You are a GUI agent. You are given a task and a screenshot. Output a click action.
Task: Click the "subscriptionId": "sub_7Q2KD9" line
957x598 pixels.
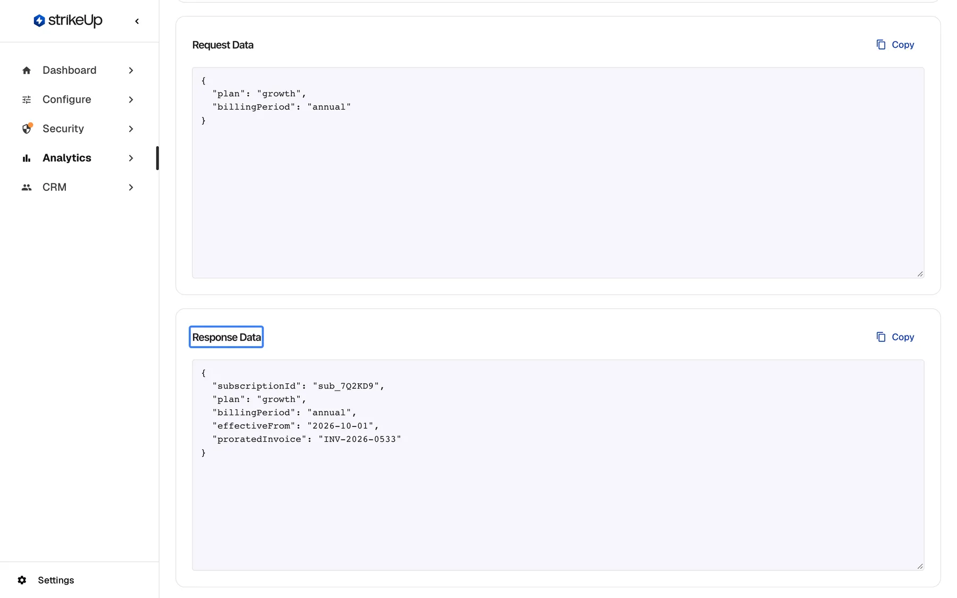point(298,386)
